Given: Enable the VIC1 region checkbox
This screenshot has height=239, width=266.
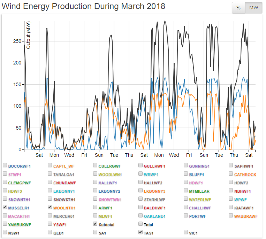Looking at the screenshot, I should 186,232.
